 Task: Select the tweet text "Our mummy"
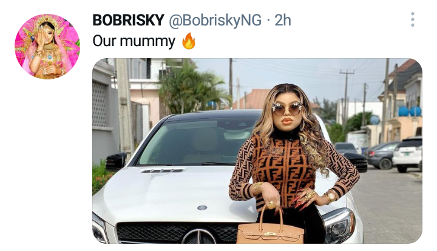coord(134,41)
